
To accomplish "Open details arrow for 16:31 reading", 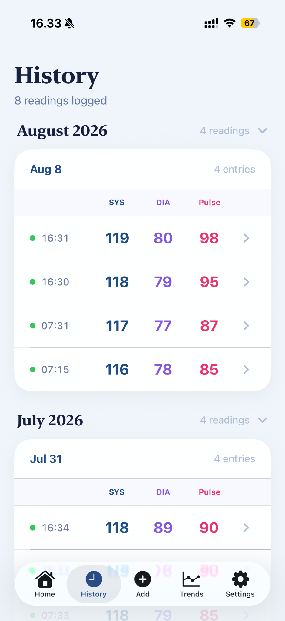I will [246, 238].
